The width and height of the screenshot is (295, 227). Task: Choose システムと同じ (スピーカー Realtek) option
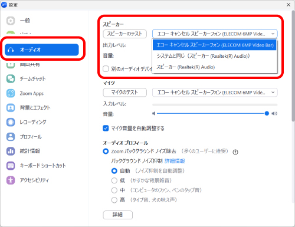[x=215, y=56]
